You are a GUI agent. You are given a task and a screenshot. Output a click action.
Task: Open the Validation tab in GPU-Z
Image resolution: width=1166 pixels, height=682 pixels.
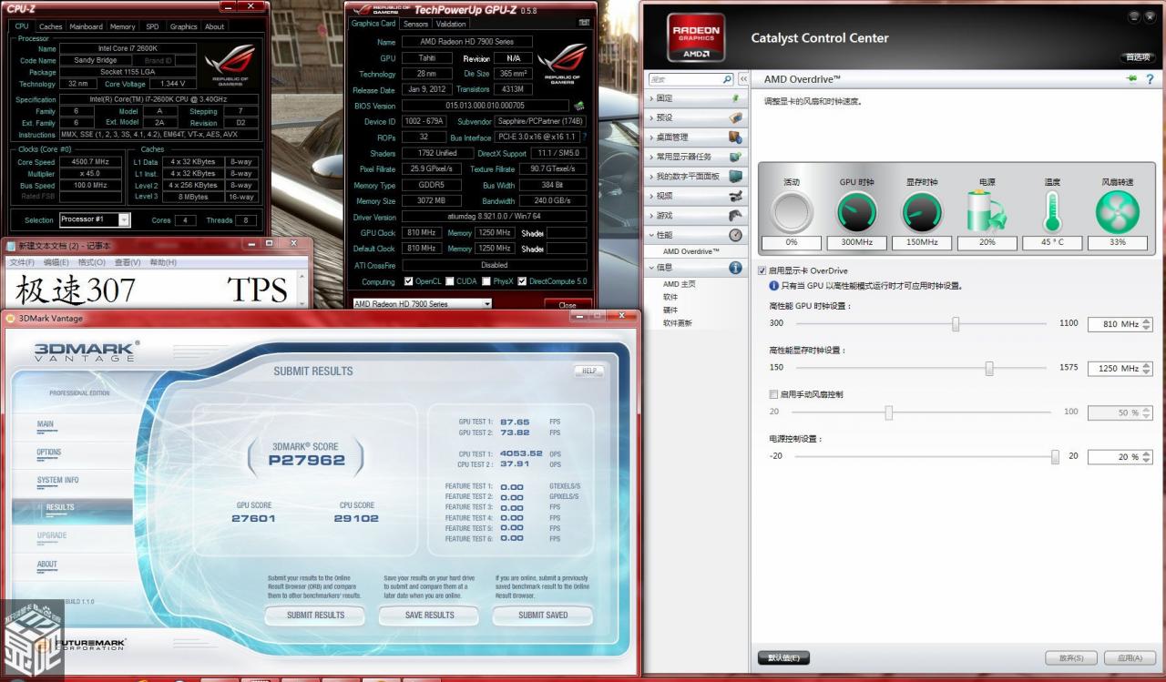point(451,24)
